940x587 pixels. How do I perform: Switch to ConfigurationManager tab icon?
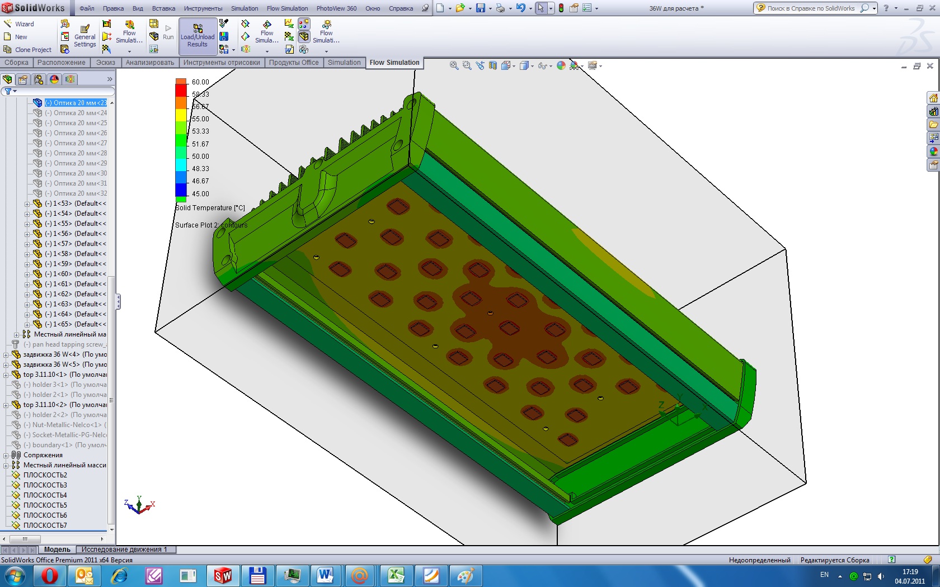39,79
